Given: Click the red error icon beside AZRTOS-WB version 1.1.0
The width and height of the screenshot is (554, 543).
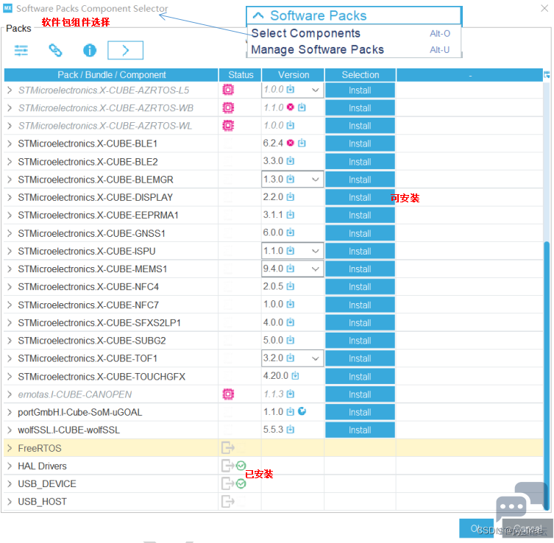Looking at the screenshot, I should [x=291, y=107].
